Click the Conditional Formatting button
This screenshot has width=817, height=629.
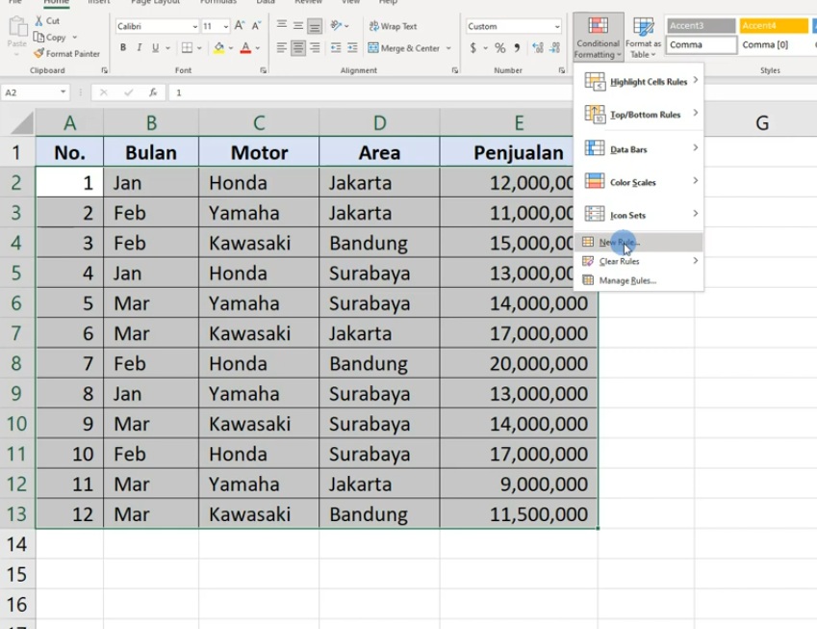point(598,38)
